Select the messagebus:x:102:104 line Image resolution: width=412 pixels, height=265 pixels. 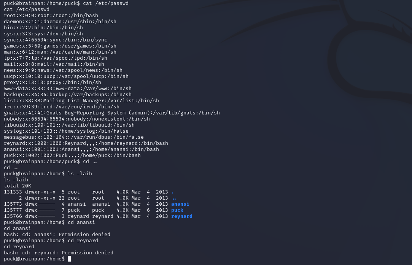pyautogui.click(x=74, y=137)
